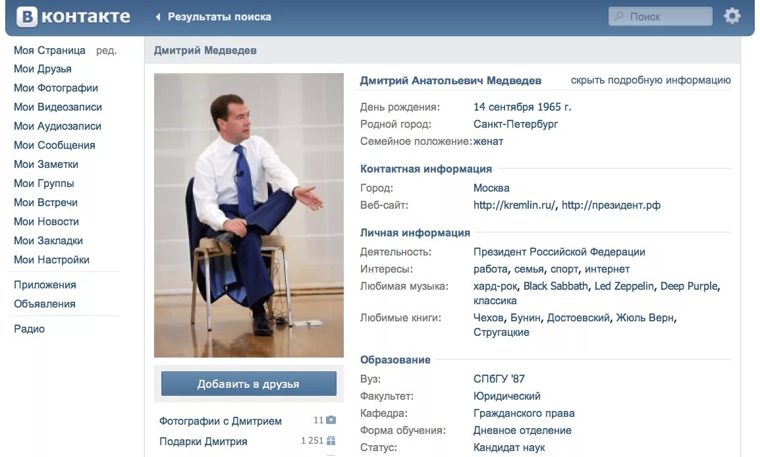Click the magnifier icon in search box
Image resolution: width=760 pixels, height=457 pixels.
pyautogui.click(x=618, y=16)
